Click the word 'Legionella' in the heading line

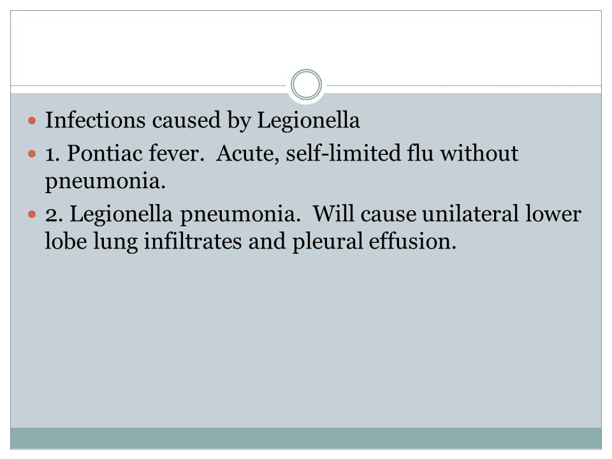click(309, 120)
